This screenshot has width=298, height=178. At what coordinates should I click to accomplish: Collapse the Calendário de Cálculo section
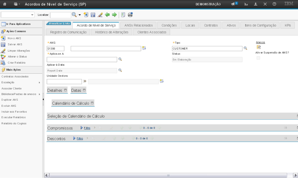click(x=92, y=103)
